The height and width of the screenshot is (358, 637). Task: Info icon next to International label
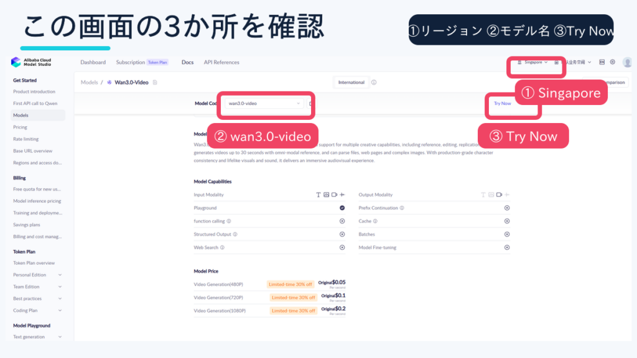click(x=374, y=83)
